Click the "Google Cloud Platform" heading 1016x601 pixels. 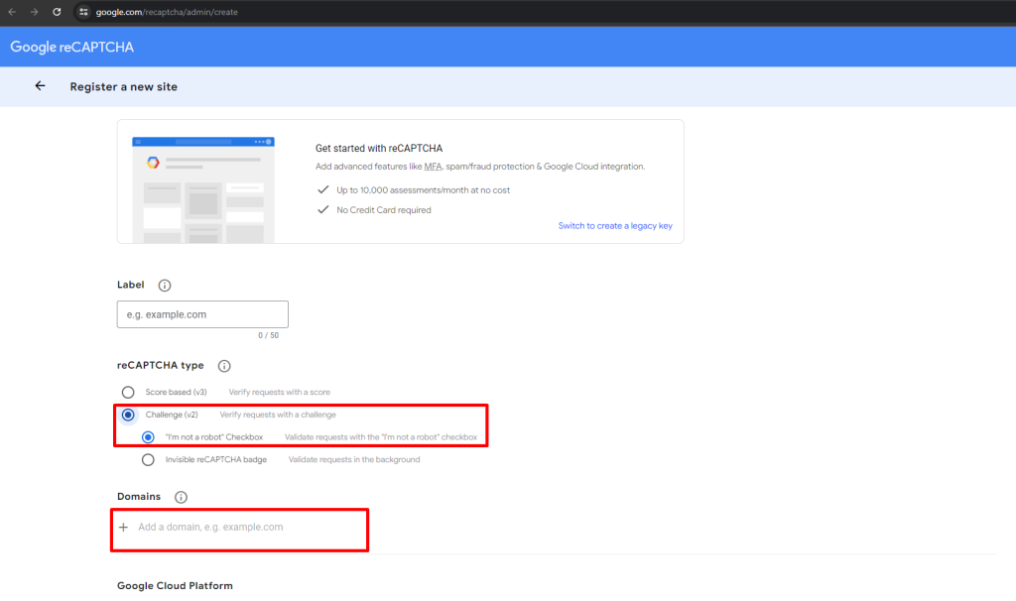pos(175,585)
